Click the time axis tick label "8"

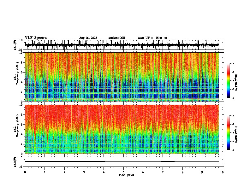pos(182,172)
